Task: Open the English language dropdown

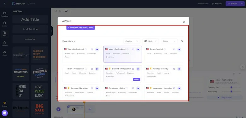Action: [x=132, y=41]
